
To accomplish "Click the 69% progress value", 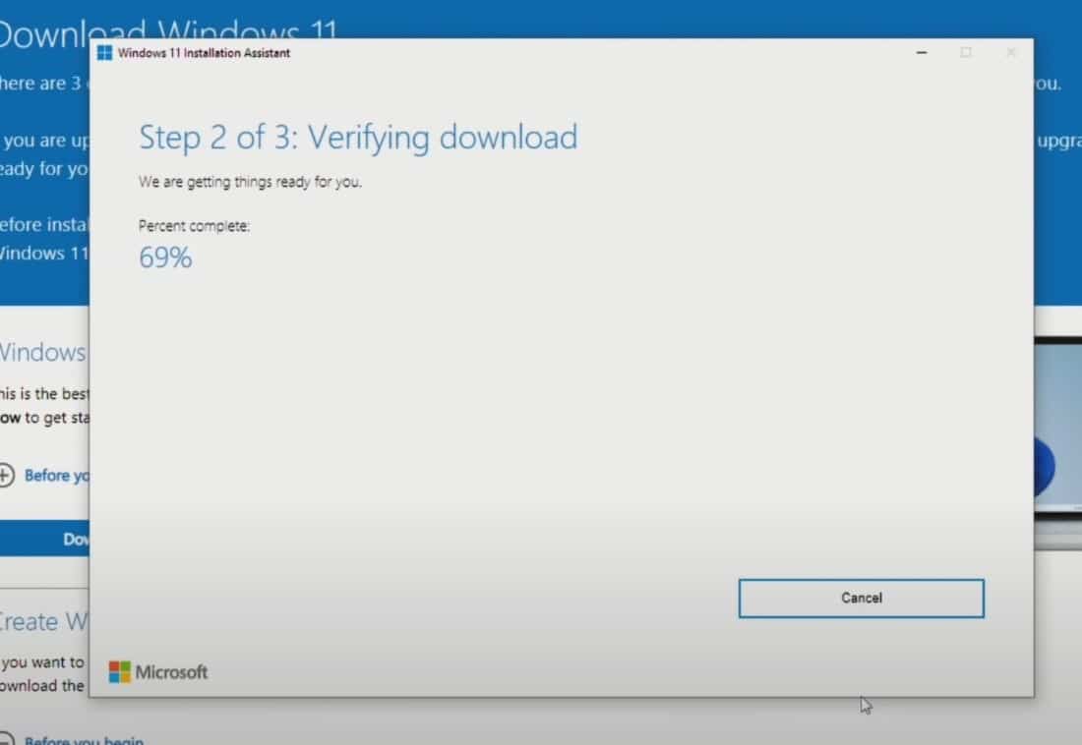I will (x=165, y=258).
